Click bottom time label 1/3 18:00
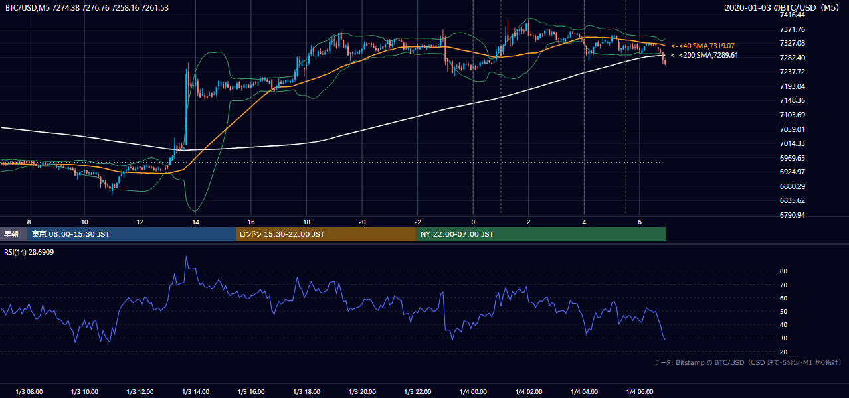 tap(306, 392)
